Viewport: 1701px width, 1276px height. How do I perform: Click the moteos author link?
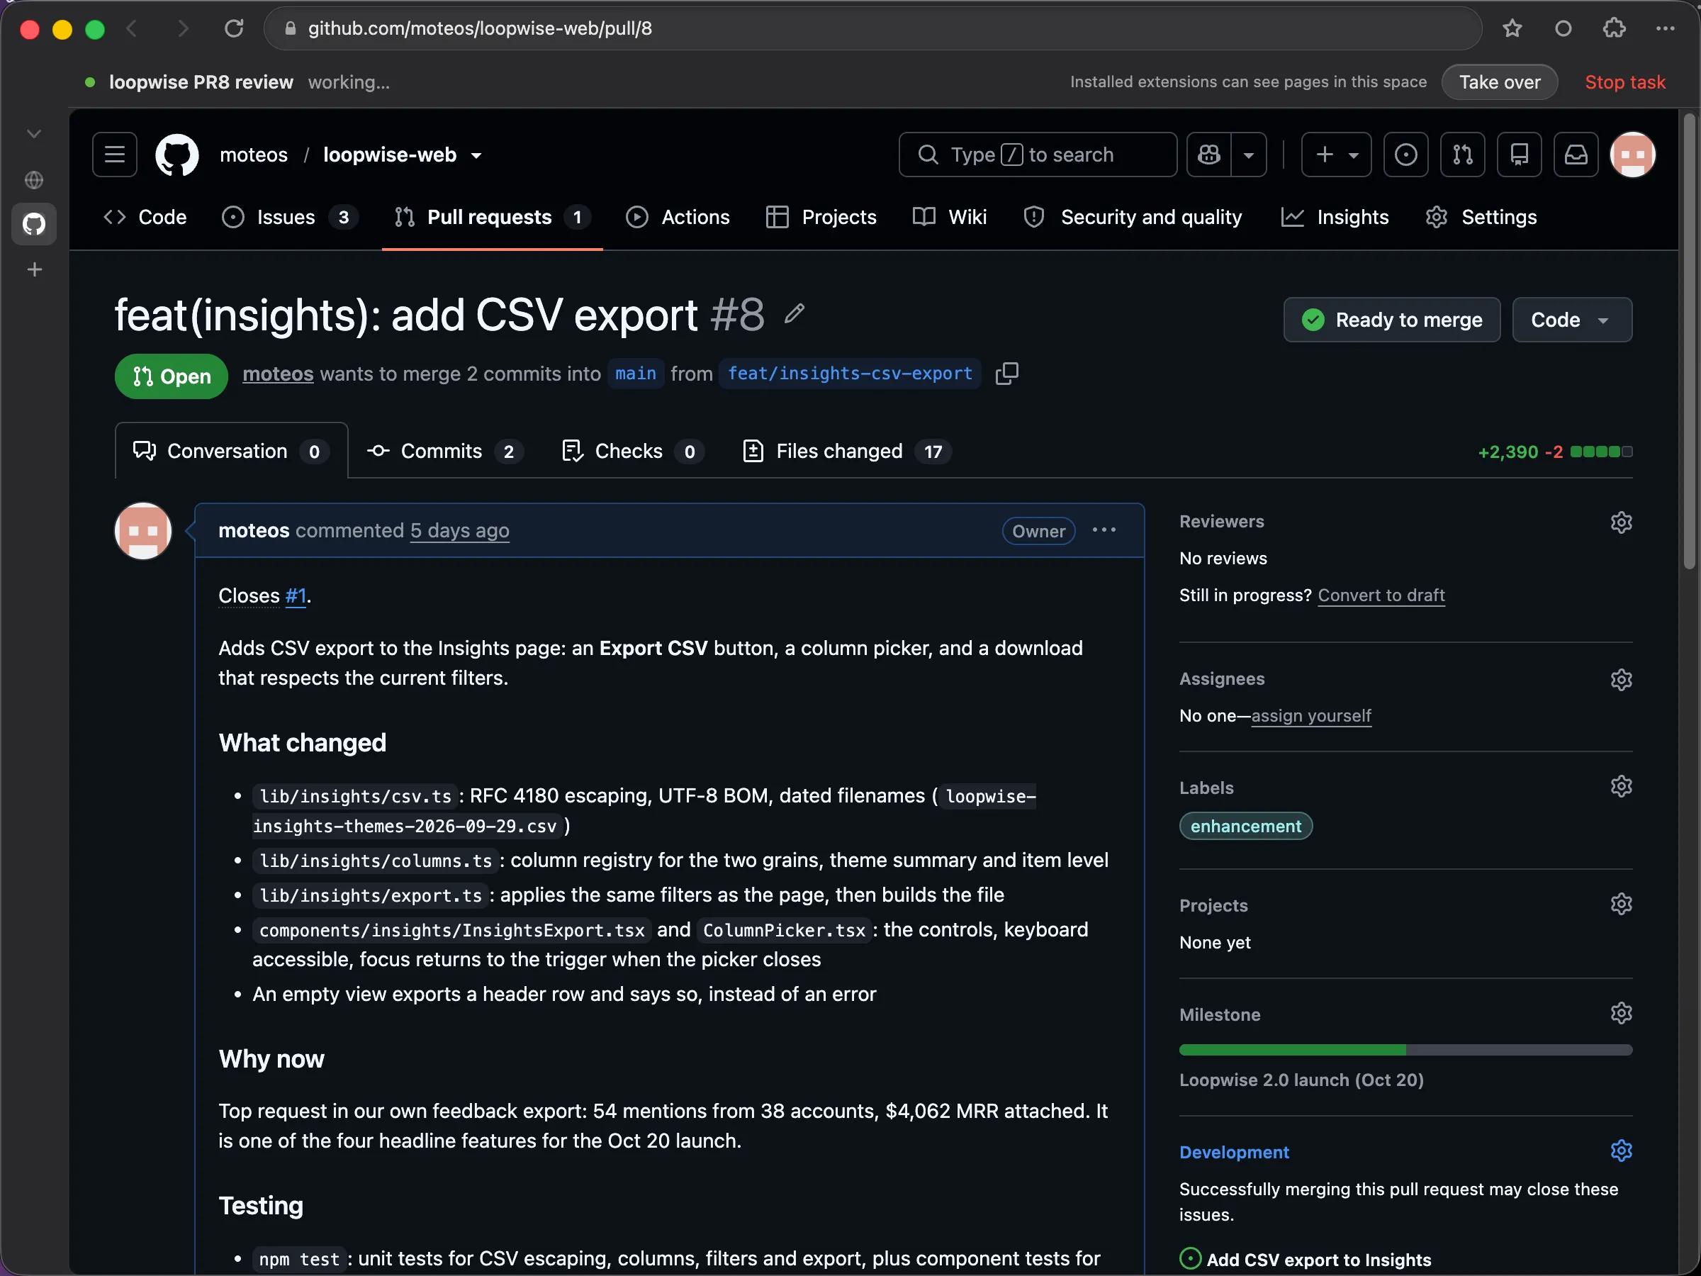click(278, 374)
